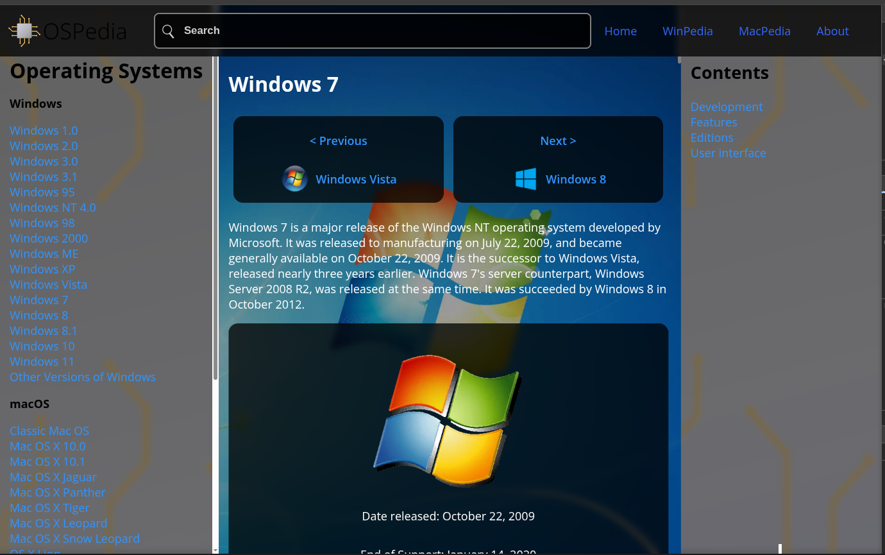
Task: Go to the < Previous article link
Action: tap(338, 141)
